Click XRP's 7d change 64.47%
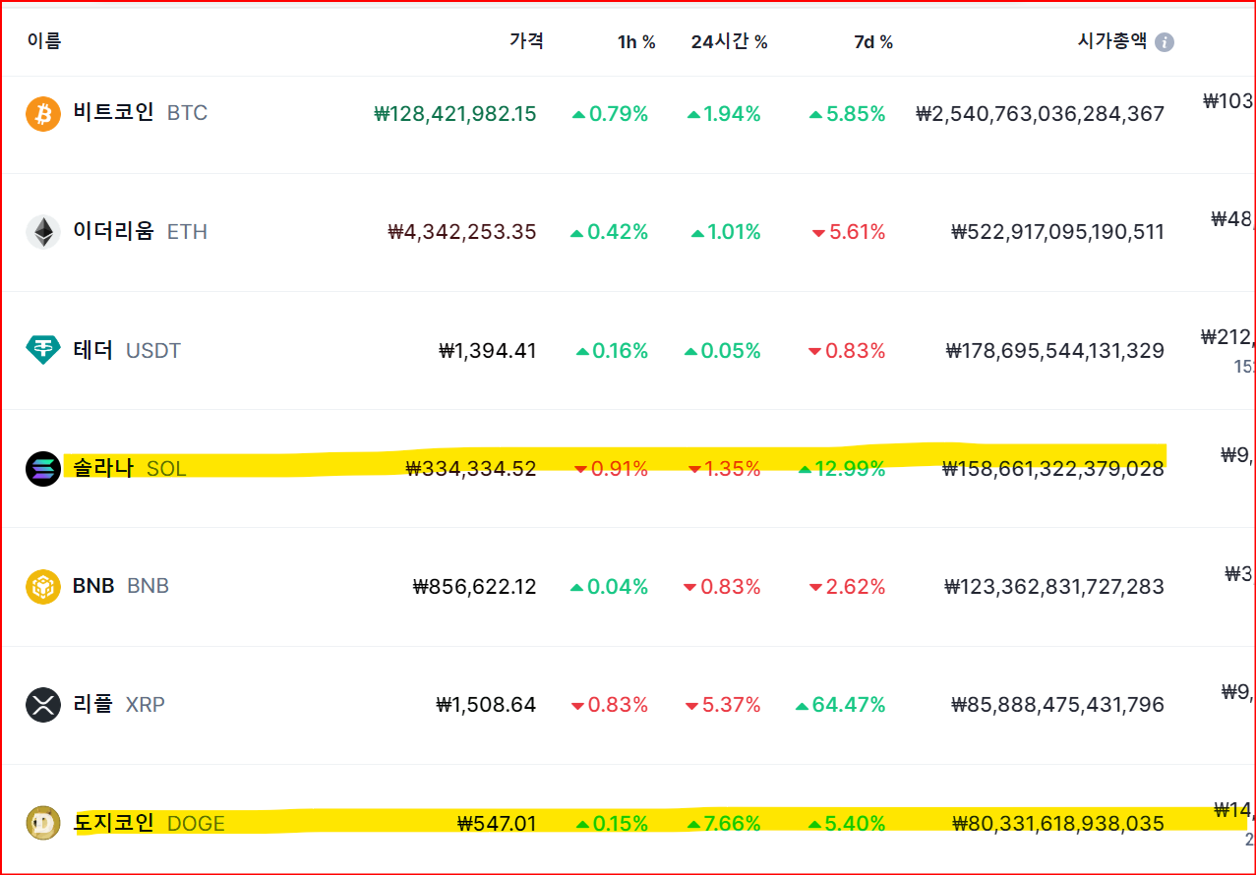The height and width of the screenshot is (875, 1256). click(x=841, y=705)
